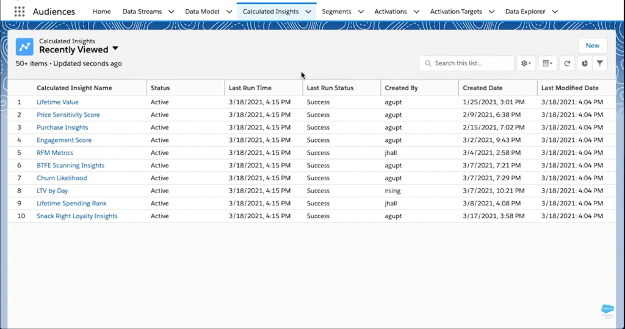Click created date 2/9/2021, 6:38 PM
This screenshot has height=329, width=625.
[491, 115]
